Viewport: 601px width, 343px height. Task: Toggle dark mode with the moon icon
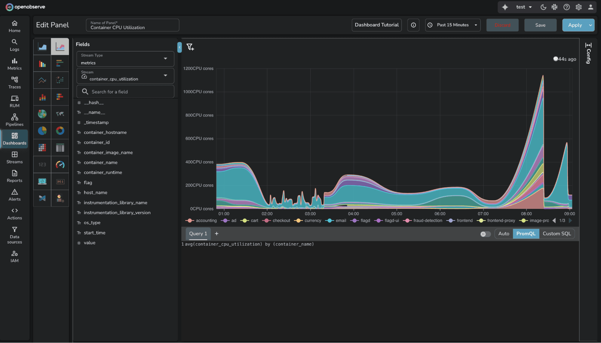click(x=543, y=7)
